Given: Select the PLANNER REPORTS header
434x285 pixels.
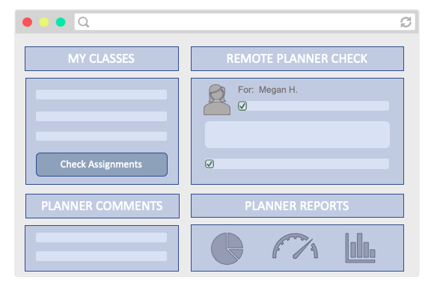Looking at the screenshot, I should pyautogui.click(x=297, y=206).
